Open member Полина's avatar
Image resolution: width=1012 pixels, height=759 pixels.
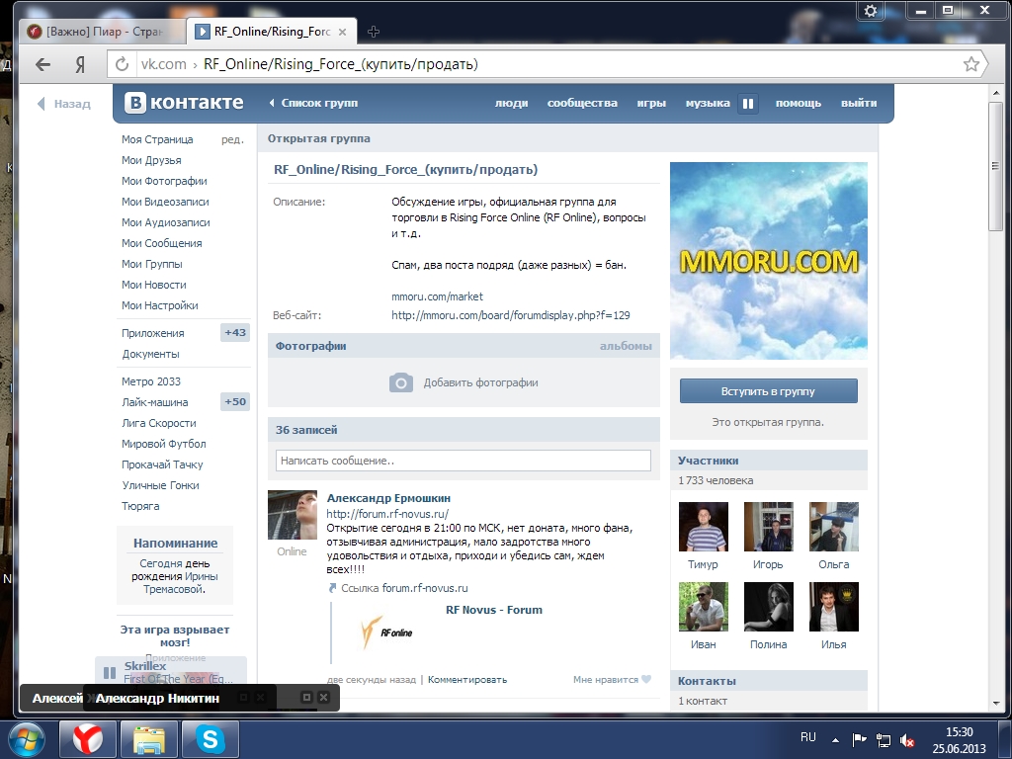point(768,607)
